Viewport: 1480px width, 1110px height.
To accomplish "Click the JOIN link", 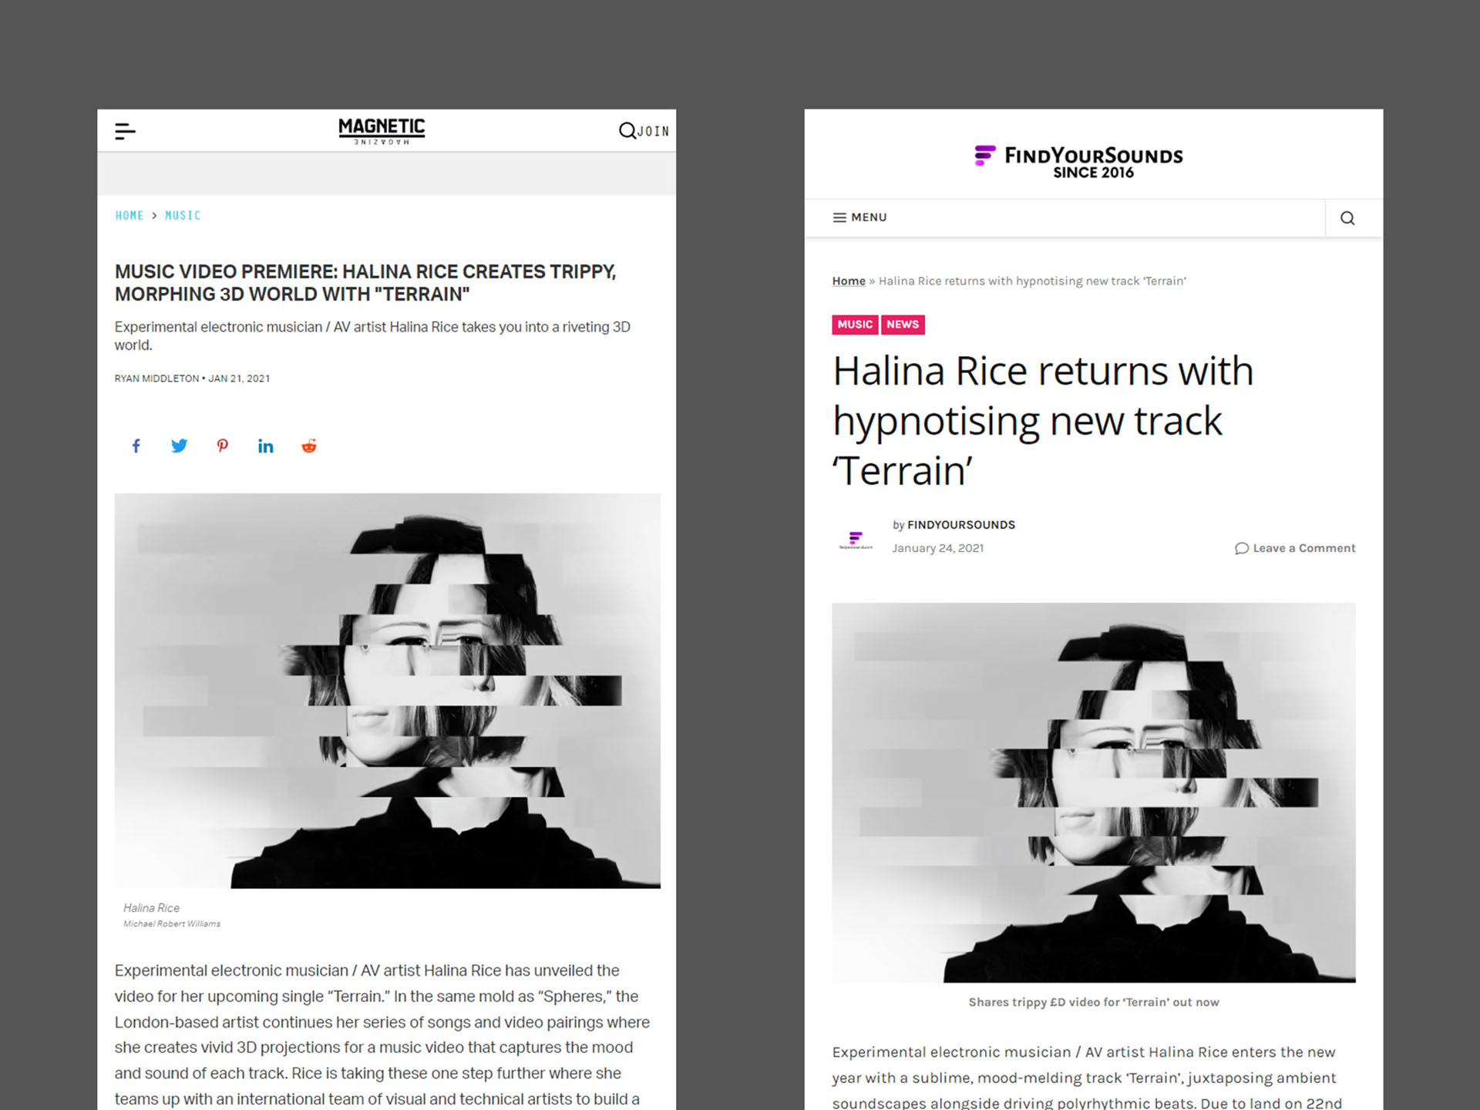I will point(653,132).
